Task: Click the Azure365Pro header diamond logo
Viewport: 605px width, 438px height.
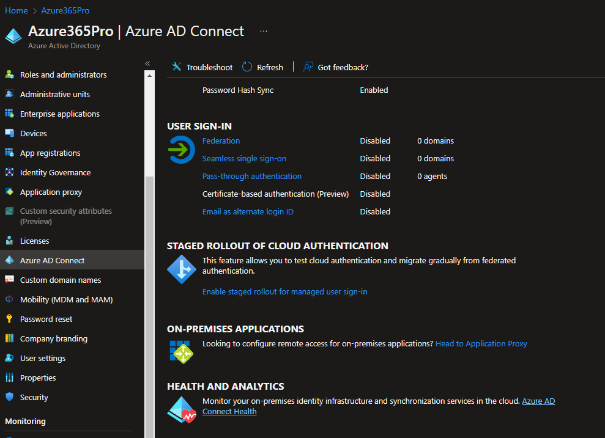Action: pyautogui.click(x=13, y=36)
